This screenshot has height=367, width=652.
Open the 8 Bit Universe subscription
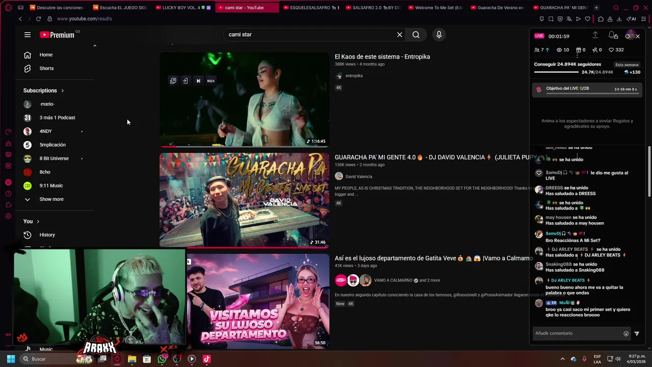(55, 159)
